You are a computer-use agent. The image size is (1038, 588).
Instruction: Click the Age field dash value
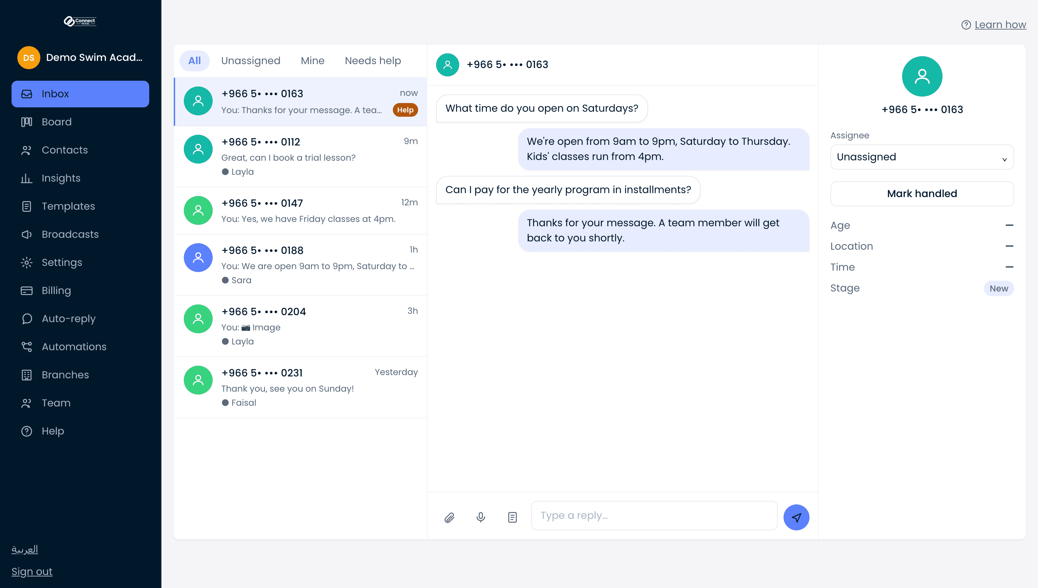pos(1009,225)
